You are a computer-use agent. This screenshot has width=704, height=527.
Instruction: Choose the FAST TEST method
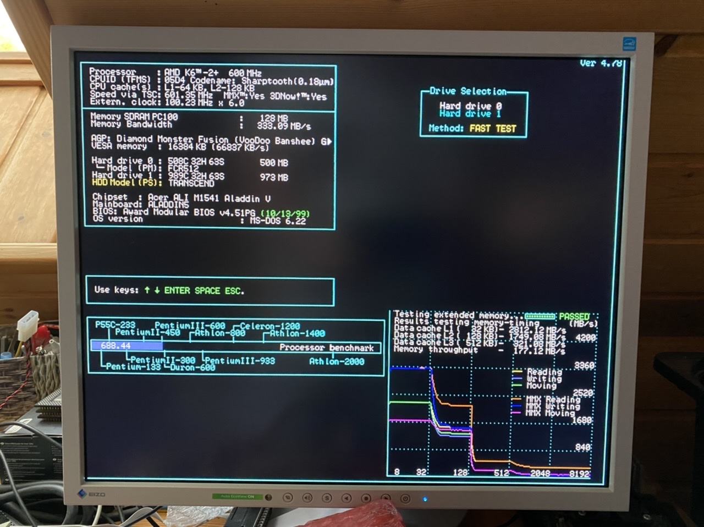tap(493, 129)
